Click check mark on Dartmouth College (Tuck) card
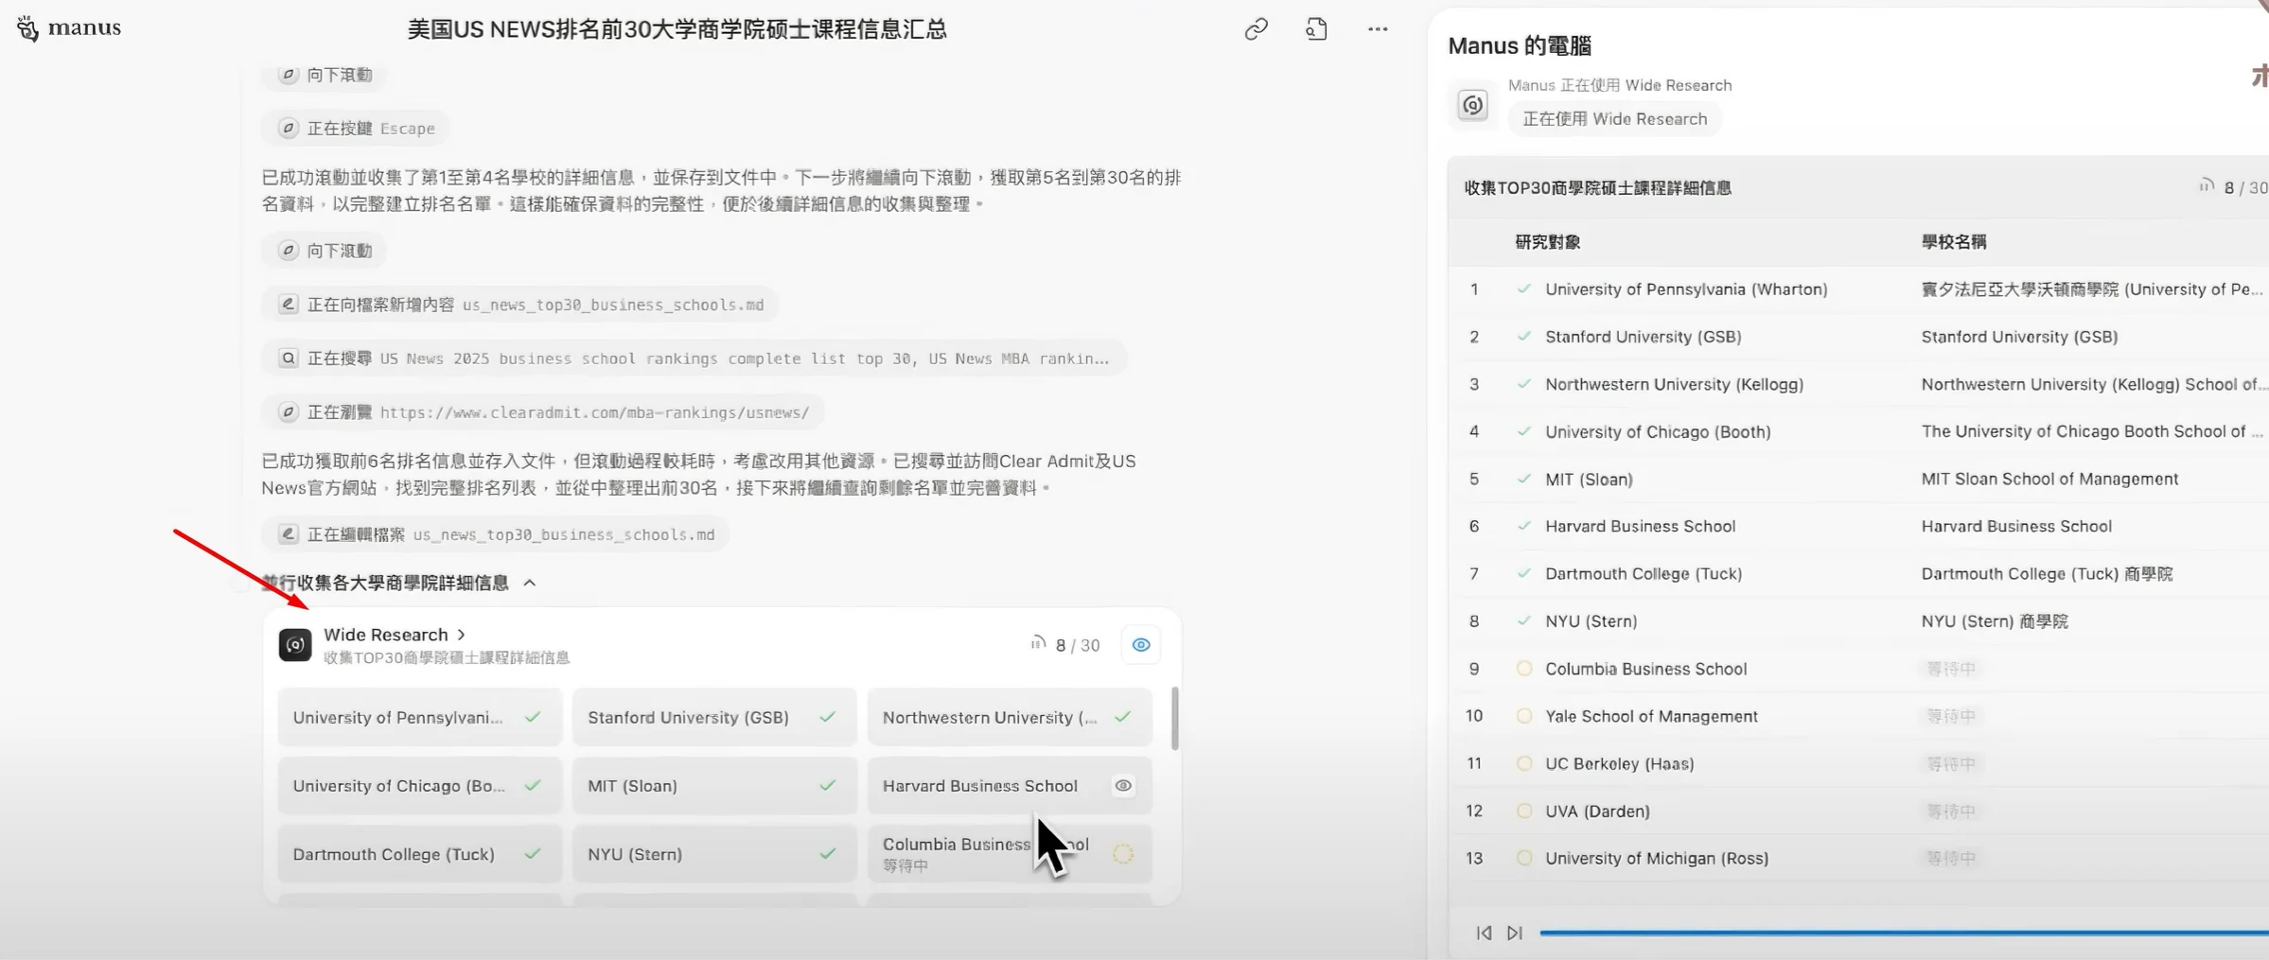This screenshot has width=2269, height=960. point(533,853)
